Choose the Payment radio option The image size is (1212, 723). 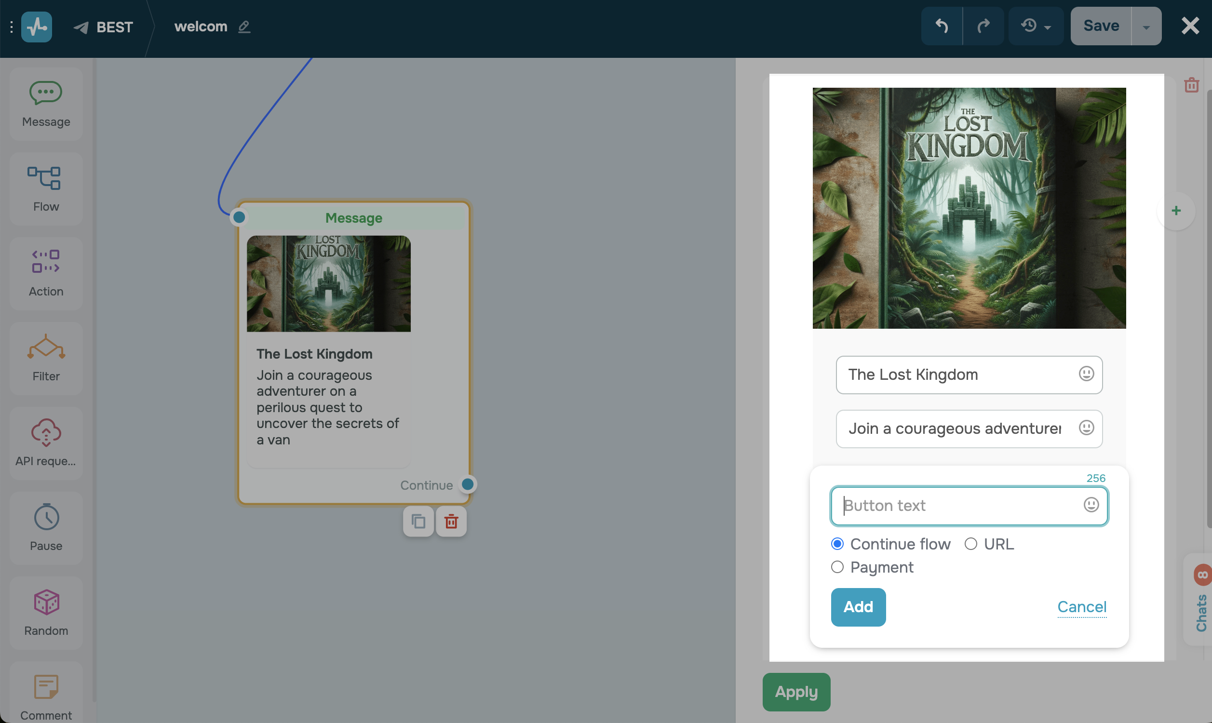pyautogui.click(x=837, y=567)
